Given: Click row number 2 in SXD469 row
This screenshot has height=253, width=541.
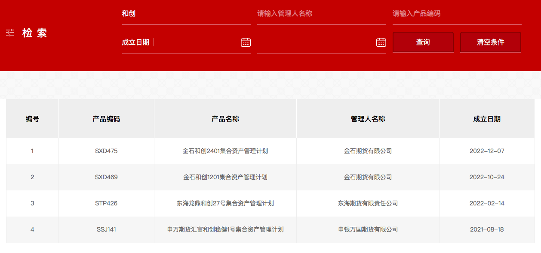Looking at the screenshot, I should click(32, 177).
